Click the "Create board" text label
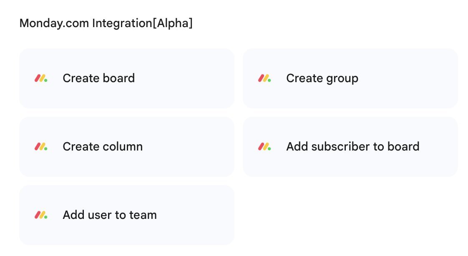 click(98, 78)
